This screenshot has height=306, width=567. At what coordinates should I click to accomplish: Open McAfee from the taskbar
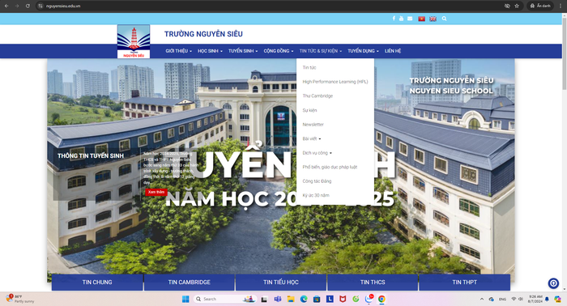click(343, 300)
